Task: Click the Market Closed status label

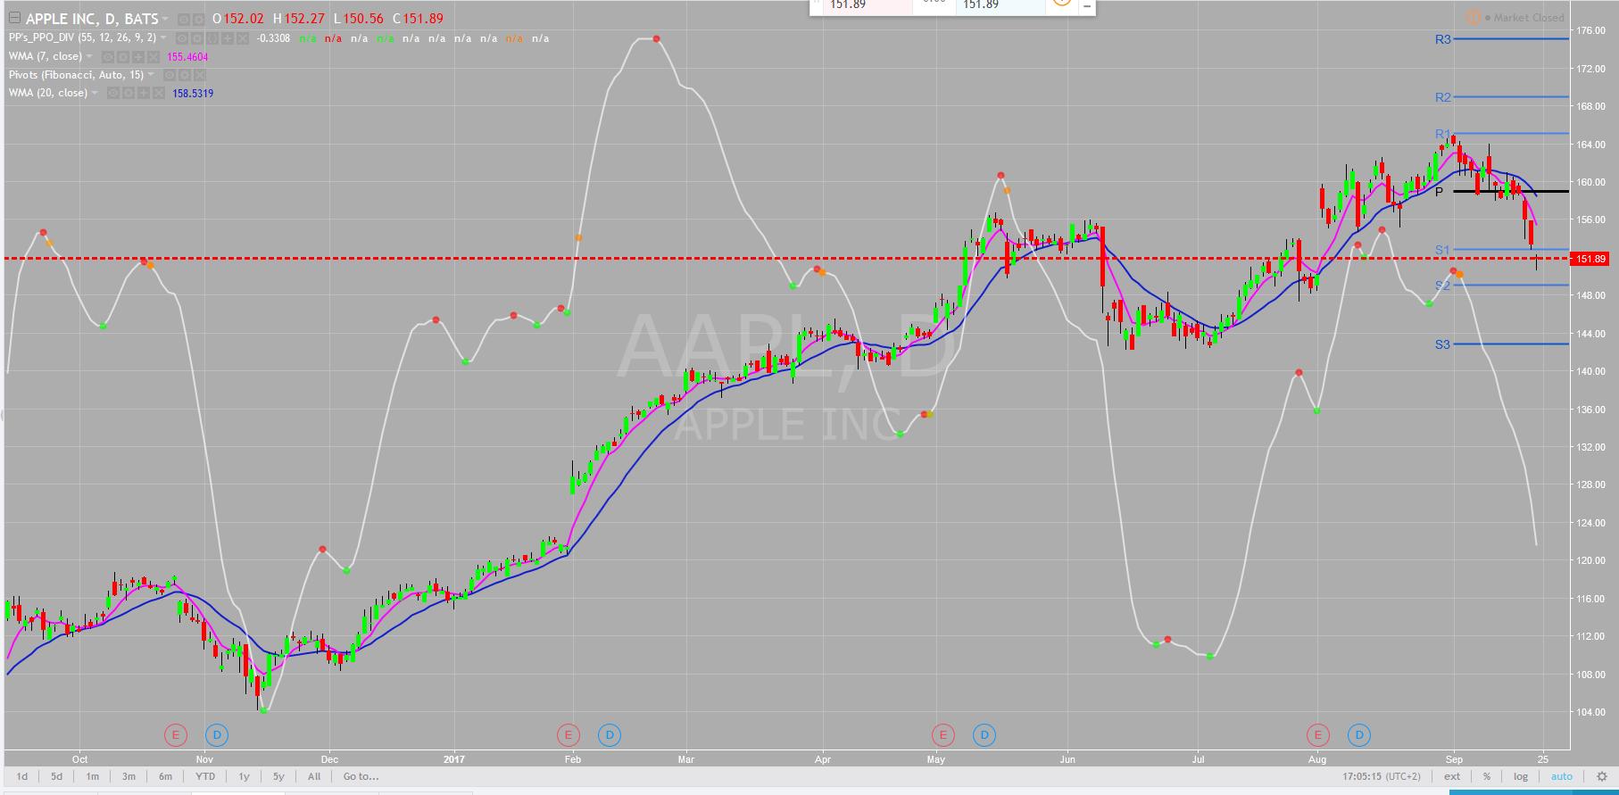Action: (x=1529, y=18)
